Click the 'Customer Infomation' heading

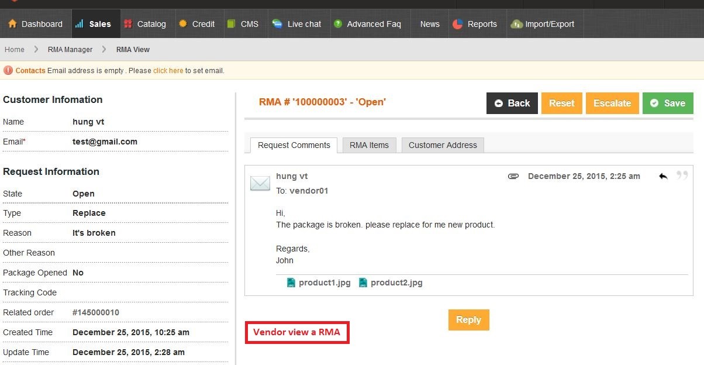coord(53,99)
